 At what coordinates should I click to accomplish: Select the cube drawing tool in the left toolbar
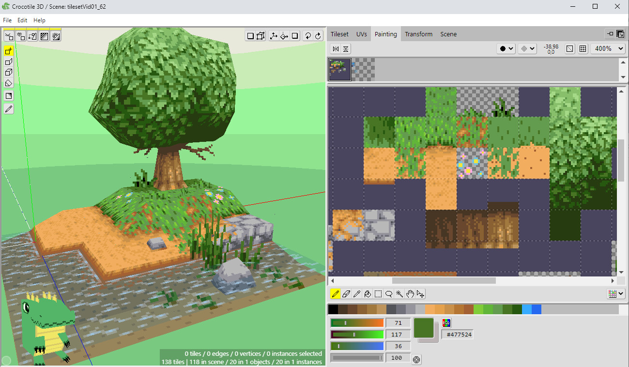tap(8, 72)
